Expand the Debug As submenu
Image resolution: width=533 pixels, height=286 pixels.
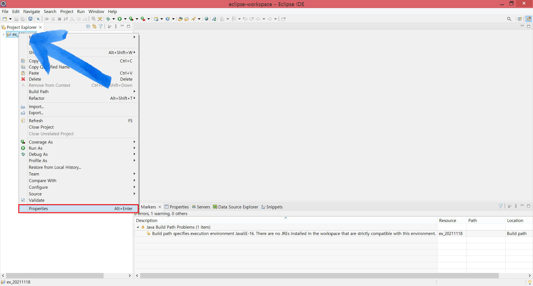(79, 154)
